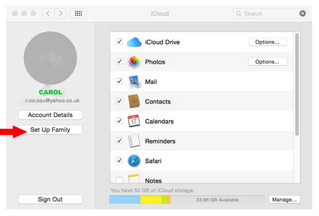
Task: Go back with the left arrow button
Action: (x=48, y=13)
